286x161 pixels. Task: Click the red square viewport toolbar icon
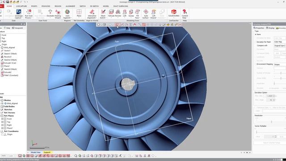144,25
